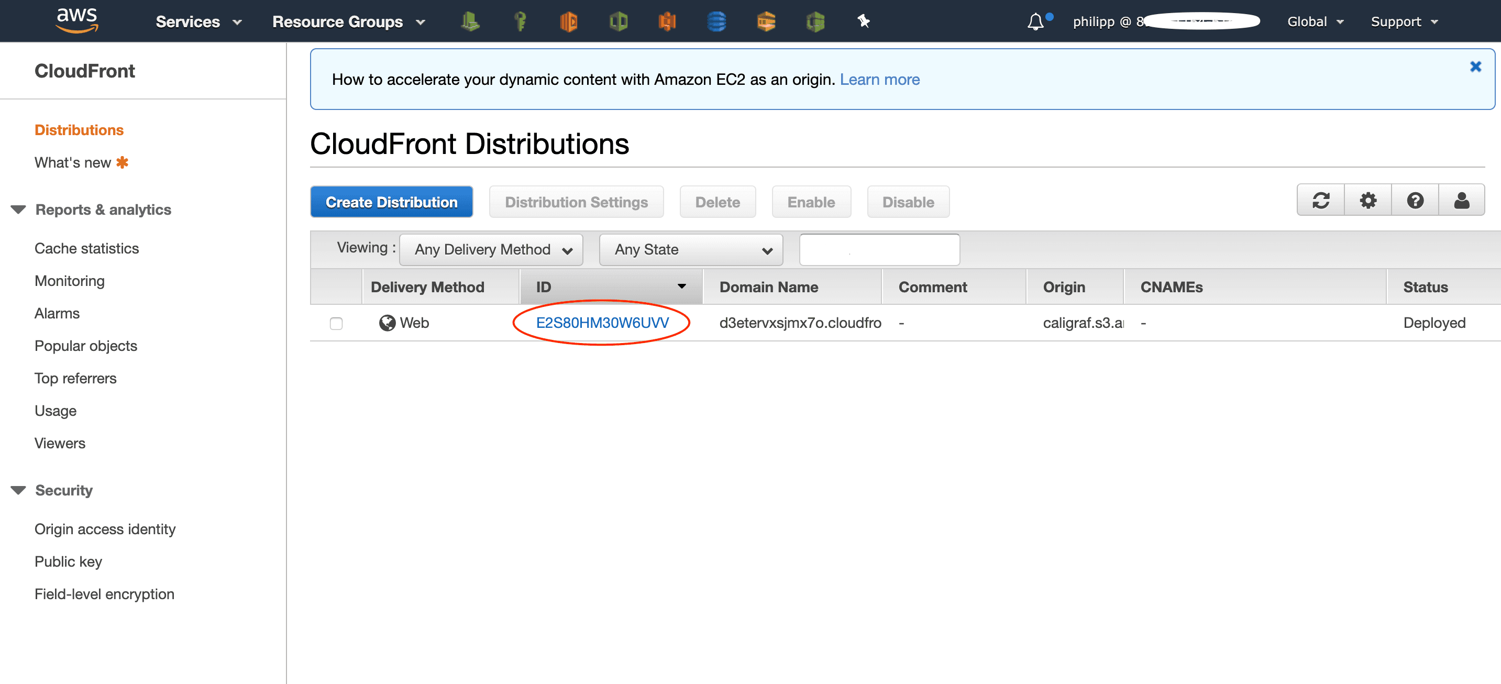Click the pushpin shortcut icon
Screen dimensions: 1501x684
863,21
